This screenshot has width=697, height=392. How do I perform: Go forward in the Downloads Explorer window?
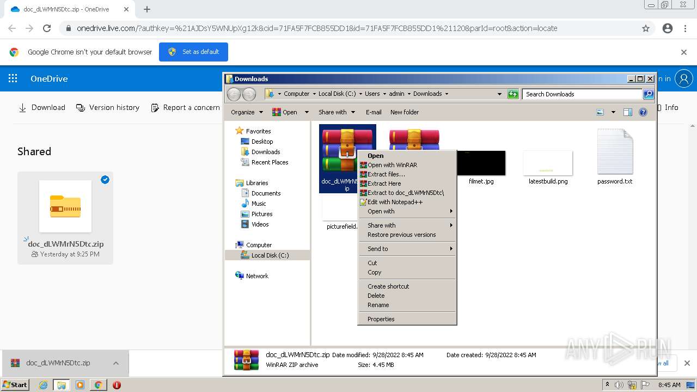pyautogui.click(x=249, y=94)
